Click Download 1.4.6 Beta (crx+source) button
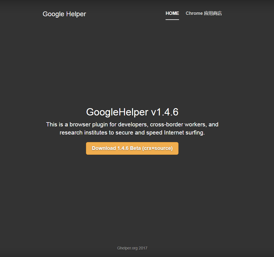The height and width of the screenshot is (257, 274). (x=132, y=148)
